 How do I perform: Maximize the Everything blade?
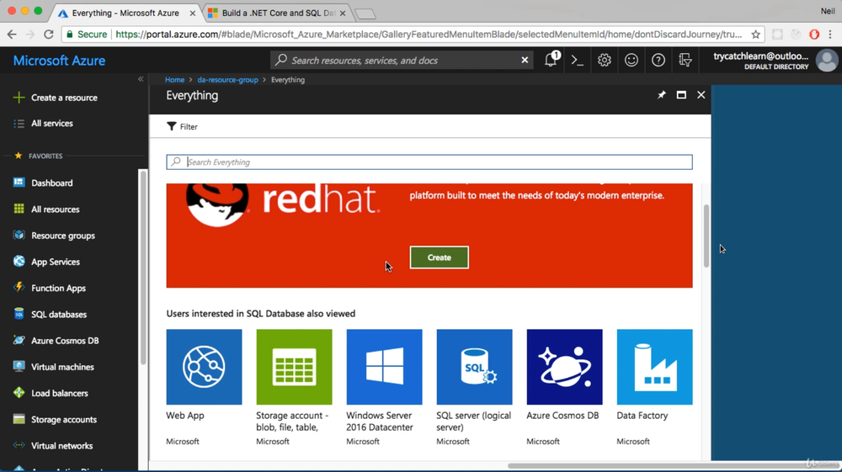coord(681,95)
